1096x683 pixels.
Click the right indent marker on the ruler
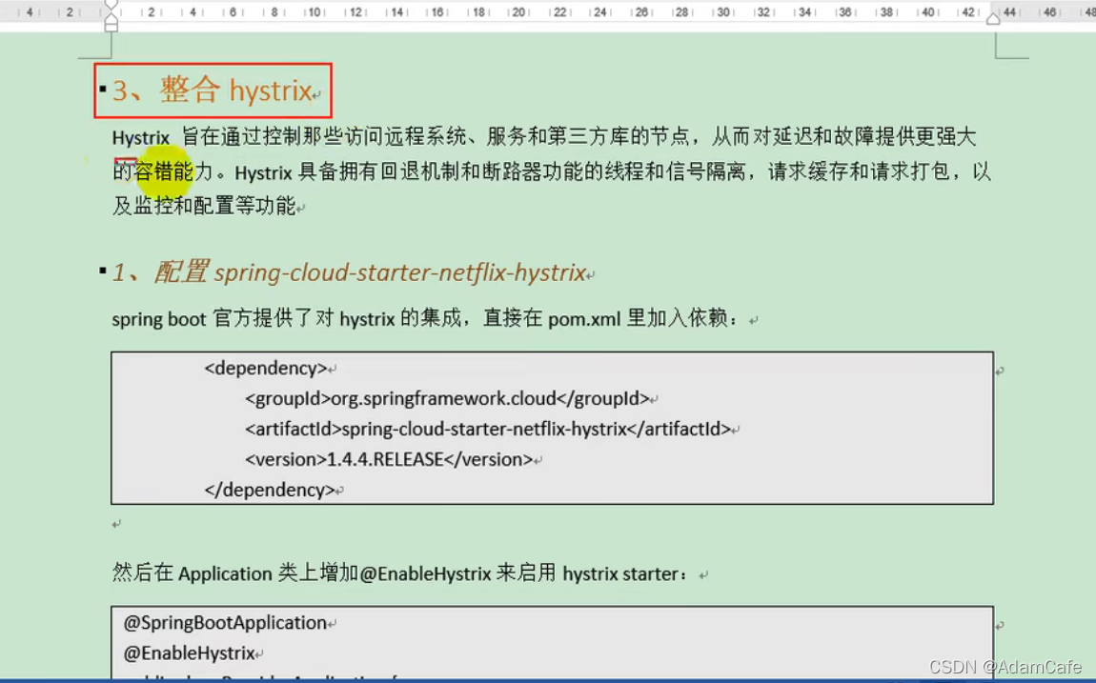[x=992, y=19]
